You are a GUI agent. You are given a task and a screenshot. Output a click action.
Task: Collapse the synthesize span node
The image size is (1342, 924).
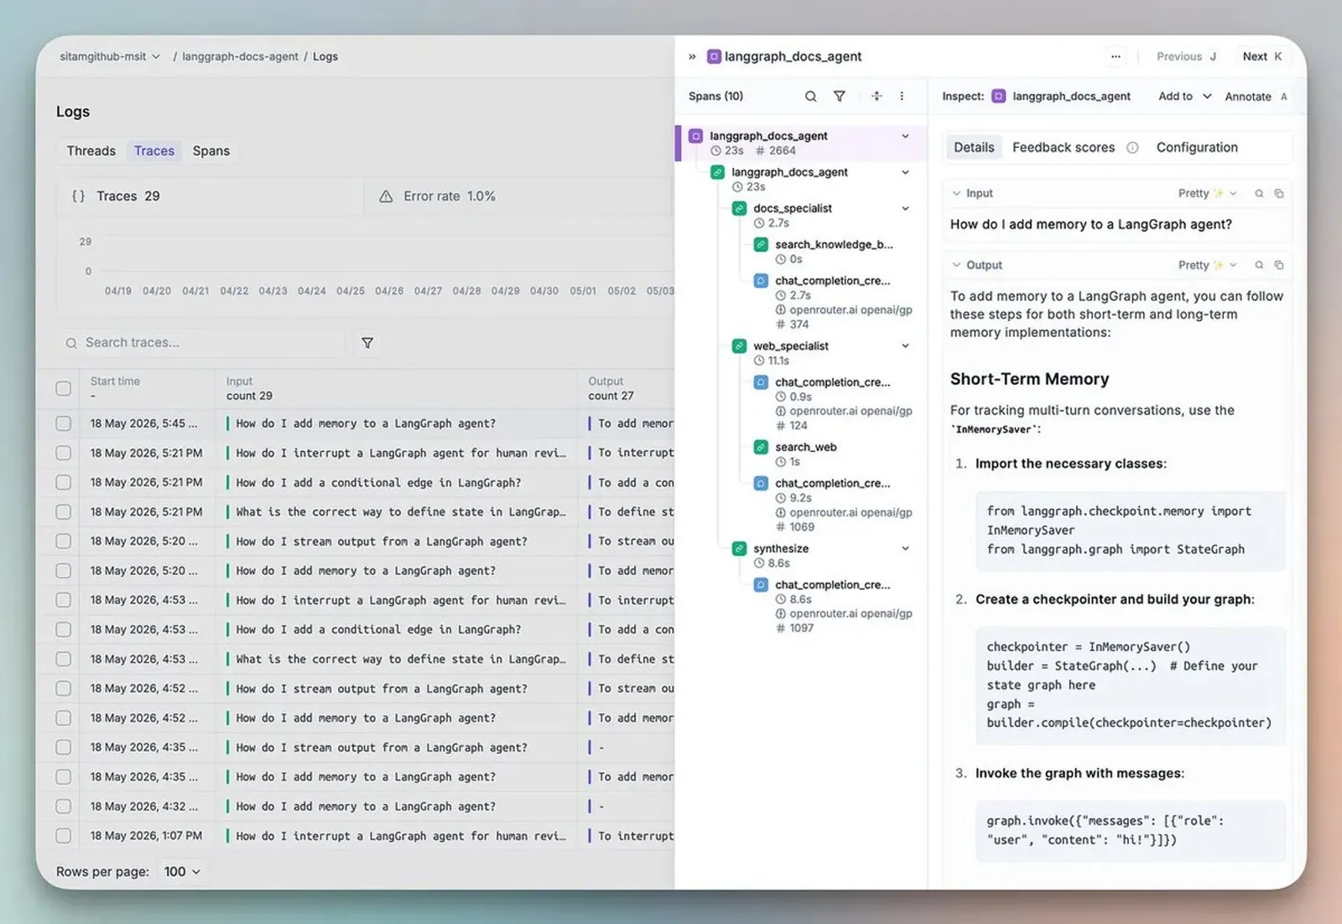tap(905, 549)
